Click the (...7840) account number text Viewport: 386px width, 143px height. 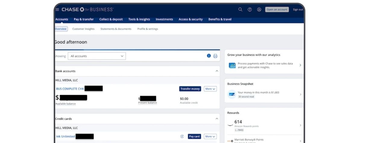pos(239,130)
